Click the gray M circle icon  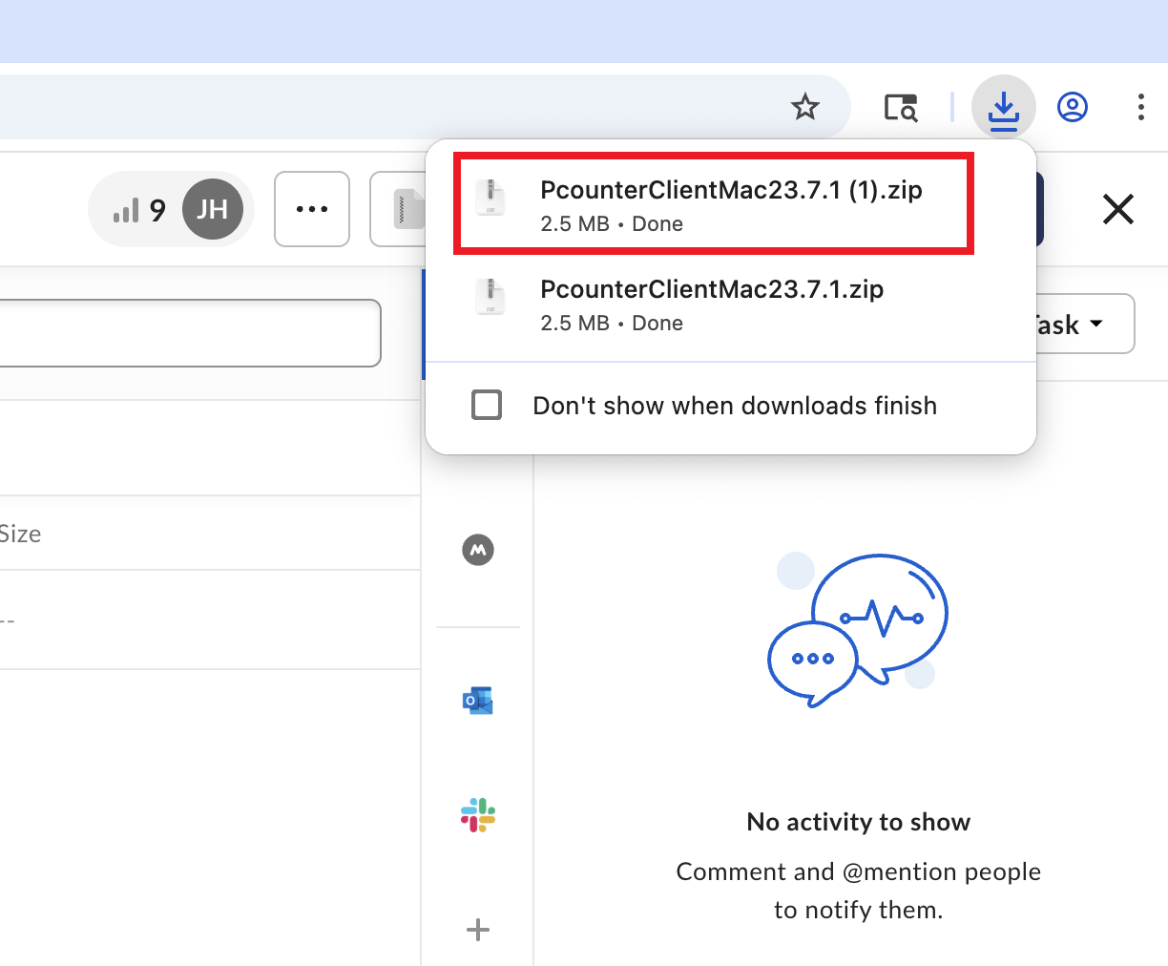(x=478, y=550)
